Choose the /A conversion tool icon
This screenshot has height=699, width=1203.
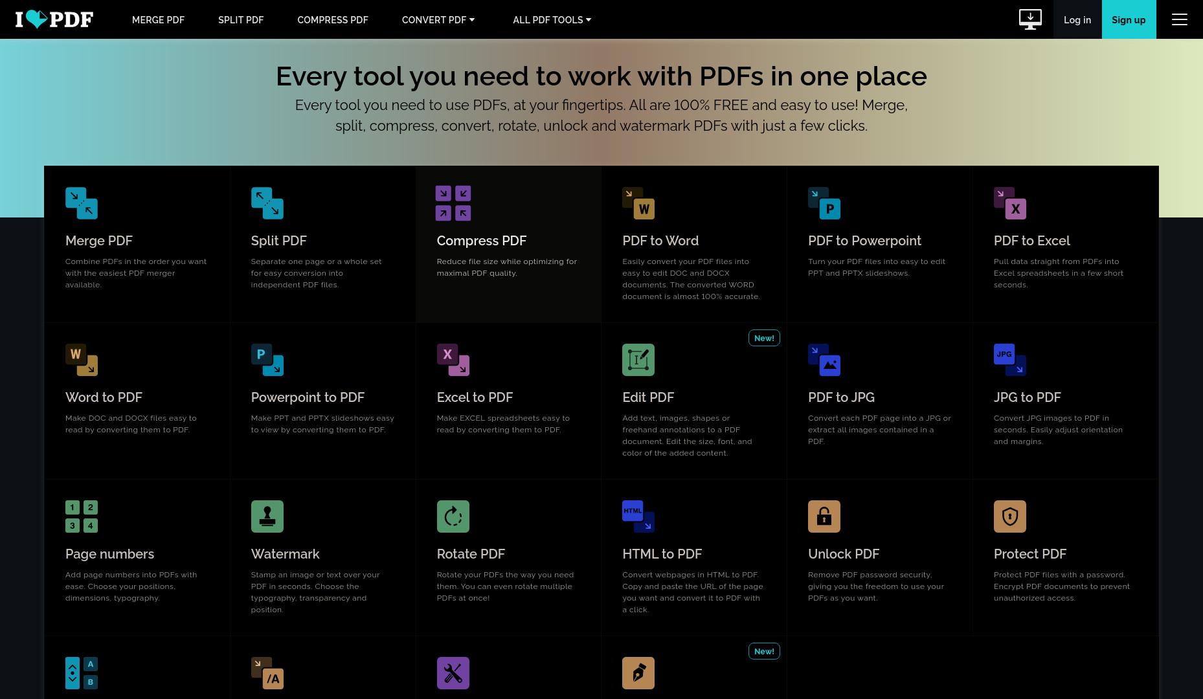click(267, 673)
